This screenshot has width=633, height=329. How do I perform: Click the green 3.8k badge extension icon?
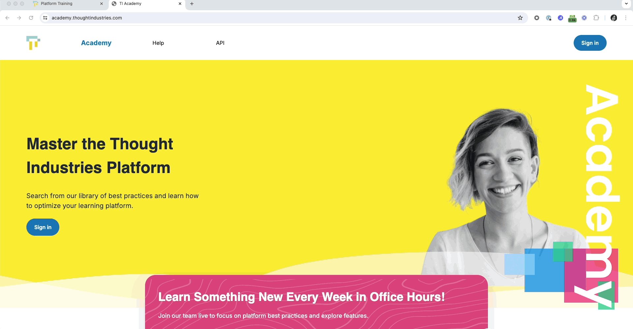coord(572,18)
